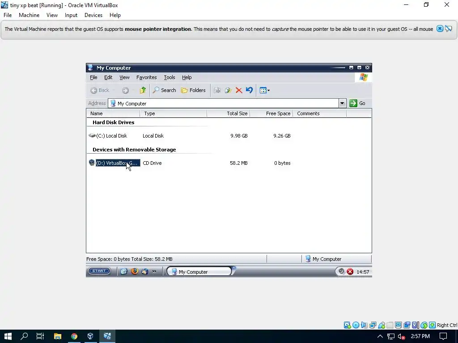The image size is (458, 343).
Task: Open the VirtualBox Machine menu
Action: (29, 15)
